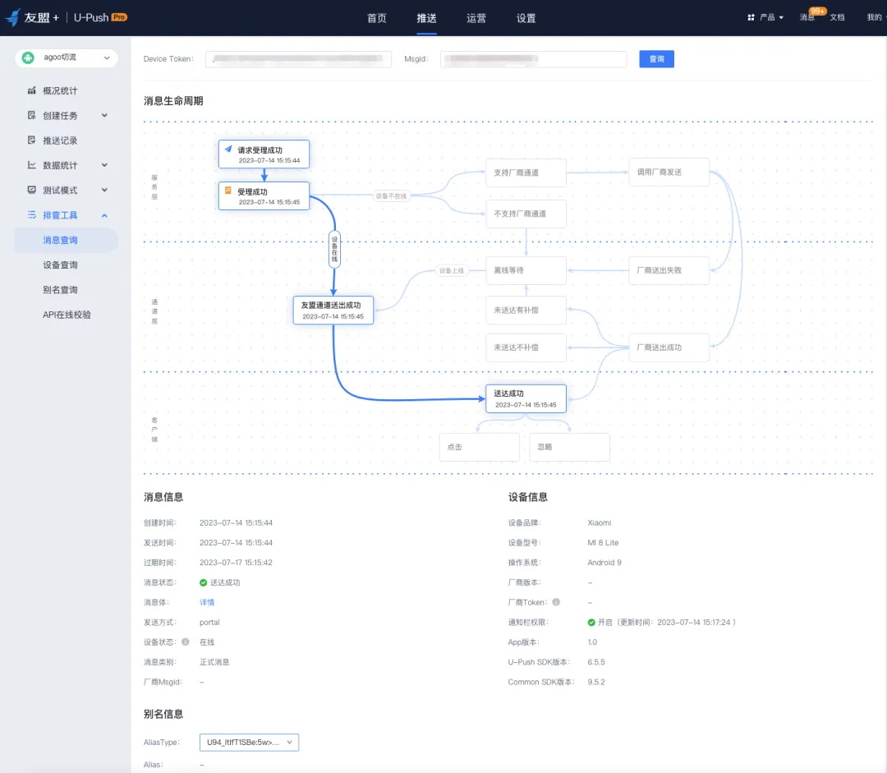This screenshot has height=773, width=887.
Task: Open 推送记录 via its sidebar icon
Action: tap(33, 140)
